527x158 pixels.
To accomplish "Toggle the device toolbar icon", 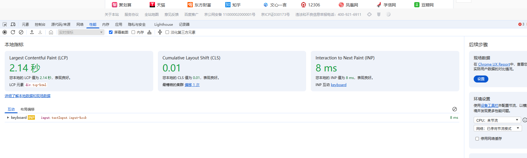I will point(13,24).
